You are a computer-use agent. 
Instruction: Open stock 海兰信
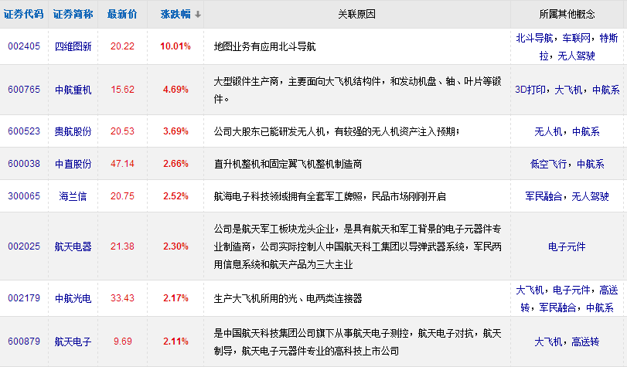point(73,196)
